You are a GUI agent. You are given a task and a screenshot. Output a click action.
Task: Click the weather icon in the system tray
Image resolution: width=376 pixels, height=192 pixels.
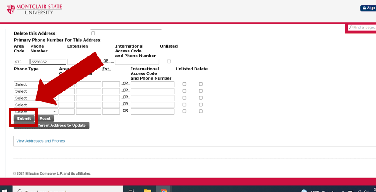(304, 191)
